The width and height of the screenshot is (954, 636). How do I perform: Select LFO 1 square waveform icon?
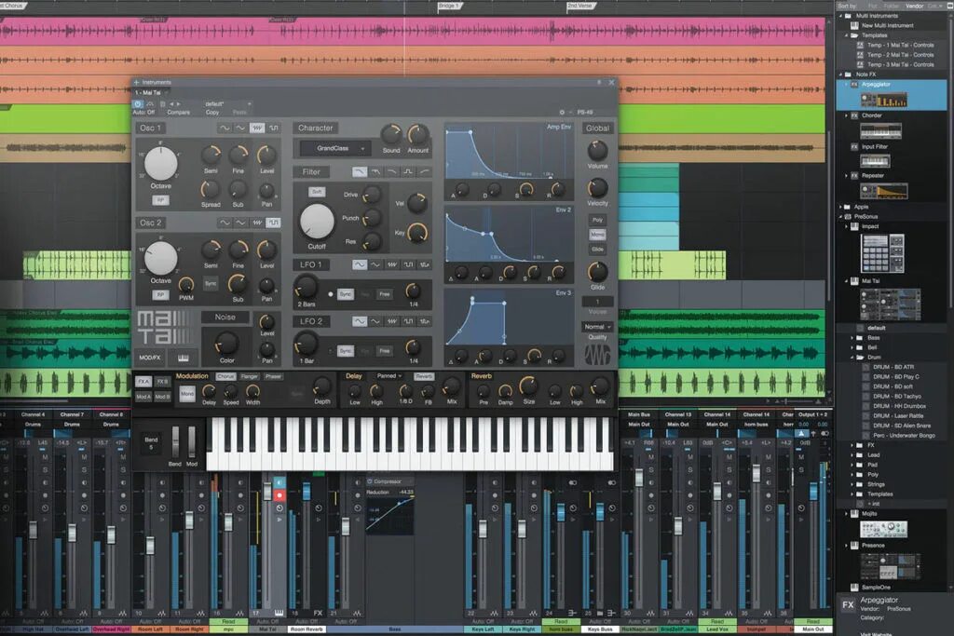(408, 265)
